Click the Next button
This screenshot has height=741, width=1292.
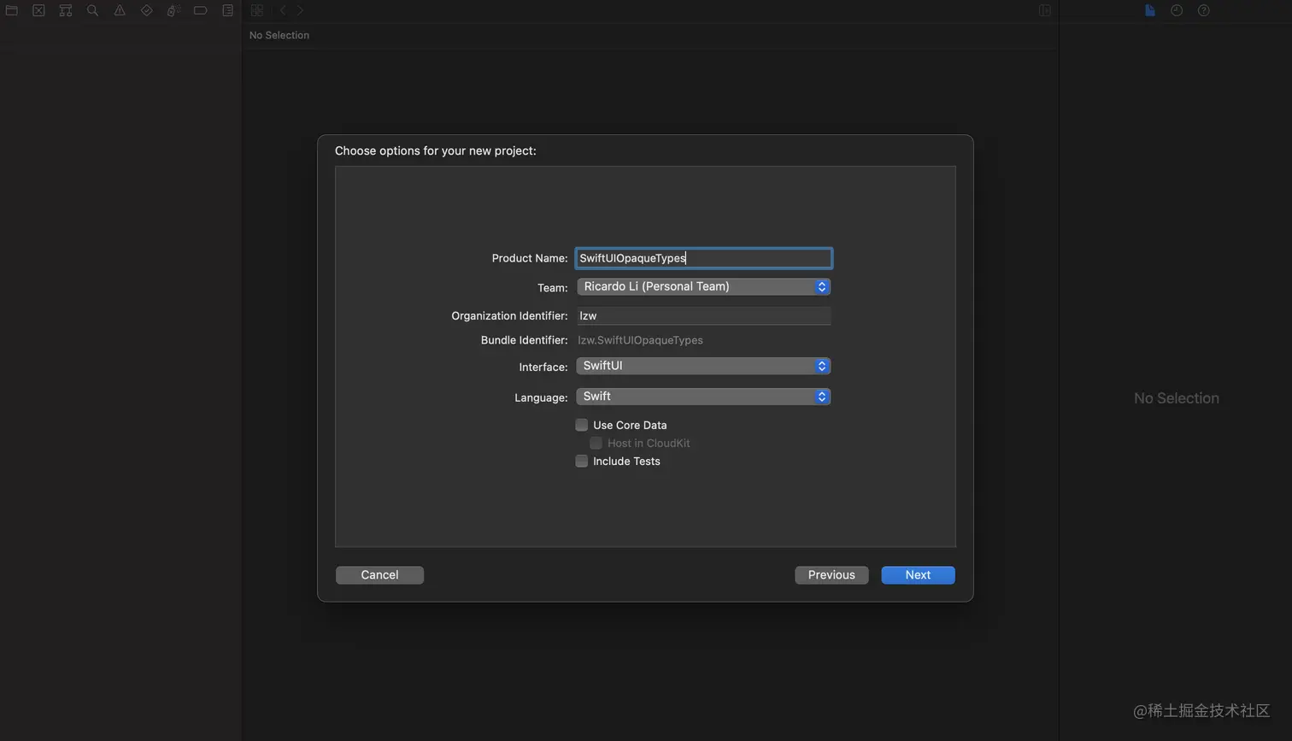coord(918,575)
